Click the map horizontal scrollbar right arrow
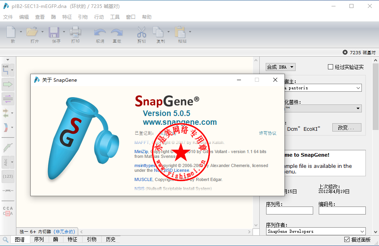This screenshot has height=246, width=379. click(x=249, y=232)
